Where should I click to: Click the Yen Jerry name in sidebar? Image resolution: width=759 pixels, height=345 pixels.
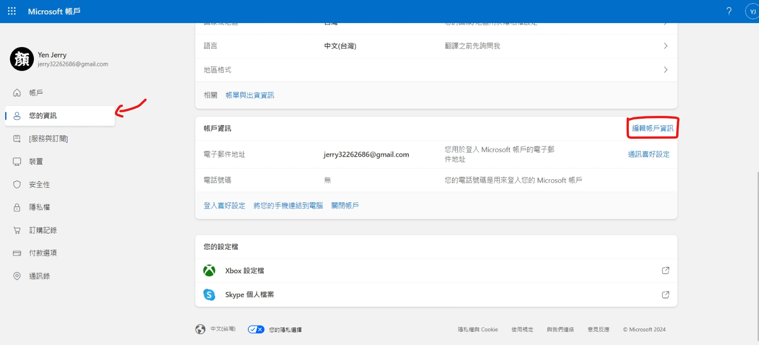[x=52, y=55]
